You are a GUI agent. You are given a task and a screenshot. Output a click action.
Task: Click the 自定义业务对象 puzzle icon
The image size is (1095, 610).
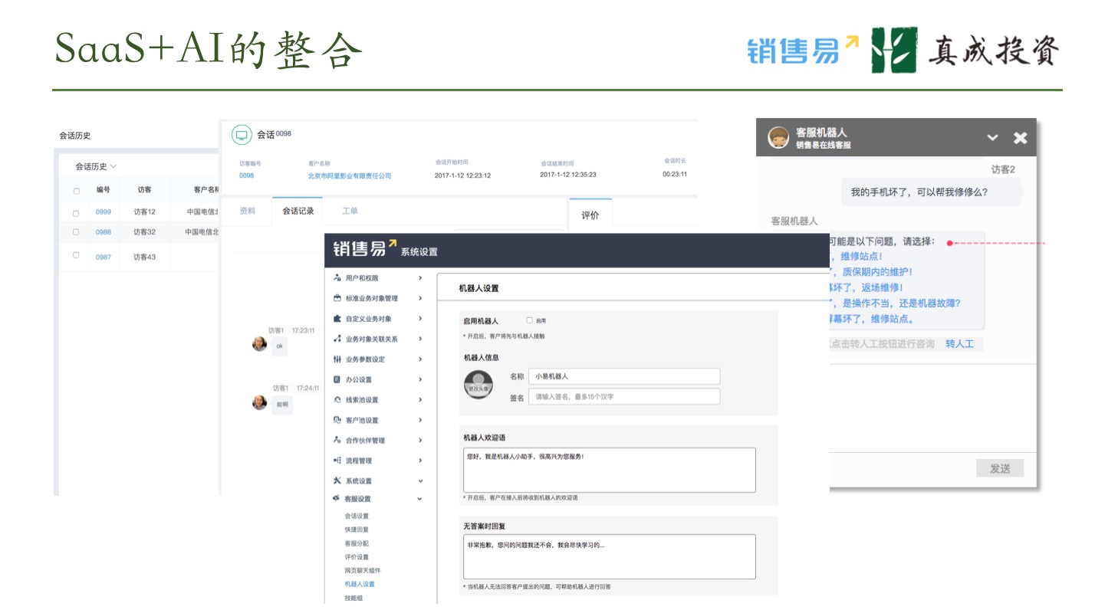tap(337, 318)
